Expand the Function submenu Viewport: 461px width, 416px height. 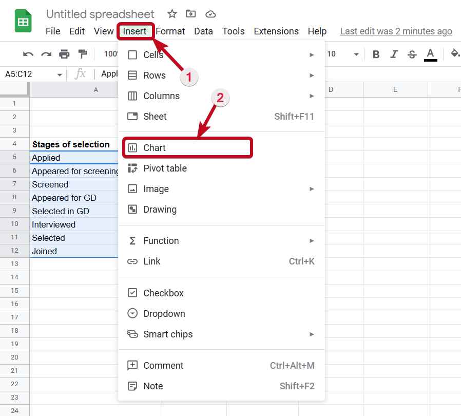click(x=221, y=241)
